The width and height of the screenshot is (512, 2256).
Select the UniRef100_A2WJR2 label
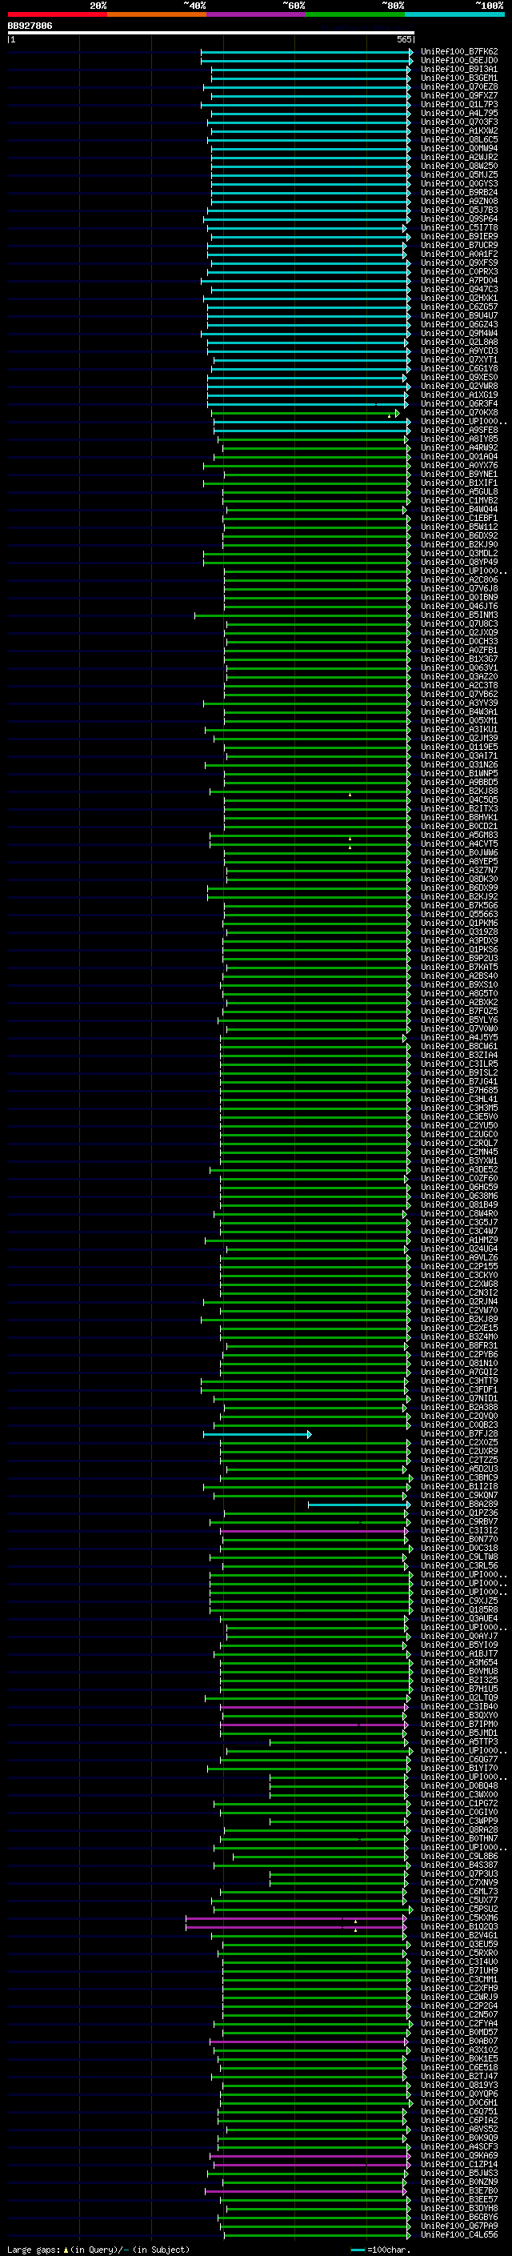(x=459, y=157)
